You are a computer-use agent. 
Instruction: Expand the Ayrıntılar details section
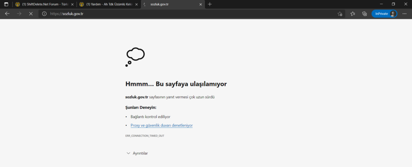(x=137, y=153)
